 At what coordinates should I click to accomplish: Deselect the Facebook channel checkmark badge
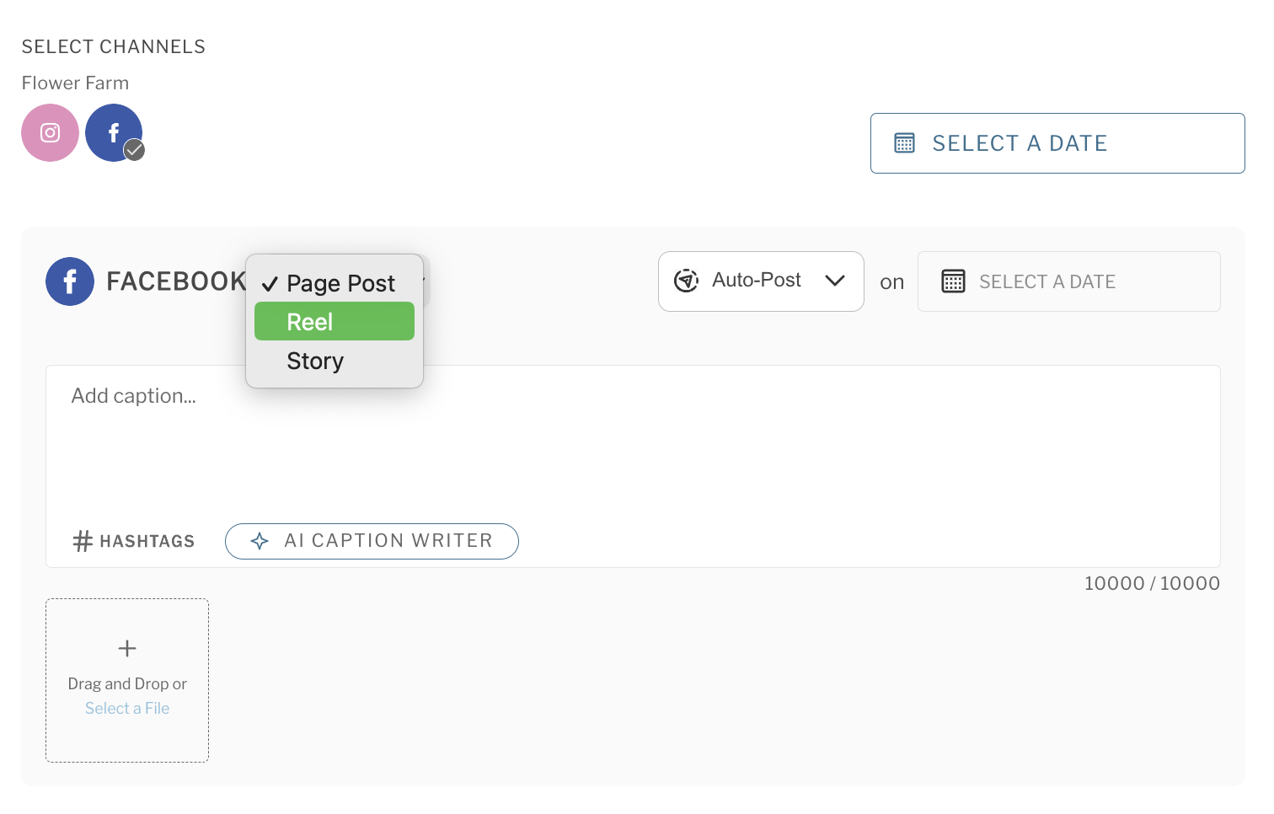coord(135,150)
